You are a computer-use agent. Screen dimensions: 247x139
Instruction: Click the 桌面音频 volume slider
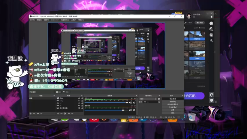(107, 110)
